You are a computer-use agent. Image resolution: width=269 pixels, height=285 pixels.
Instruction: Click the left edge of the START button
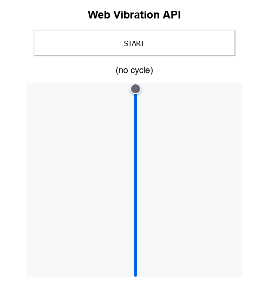36,43
